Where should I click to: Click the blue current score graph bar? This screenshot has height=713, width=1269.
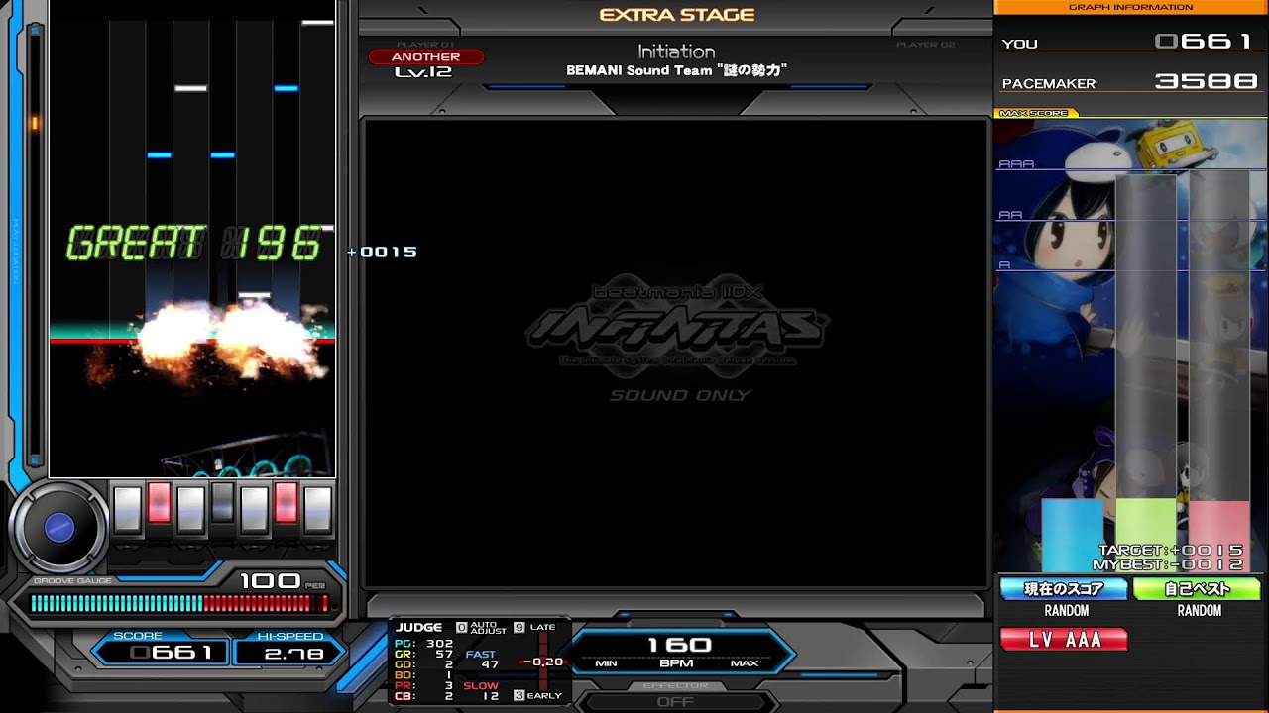coord(1072,535)
